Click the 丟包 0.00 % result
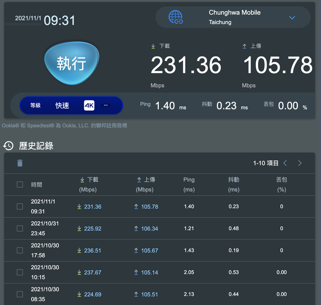This screenshot has width=321, height=305. (x=285, y=106)
